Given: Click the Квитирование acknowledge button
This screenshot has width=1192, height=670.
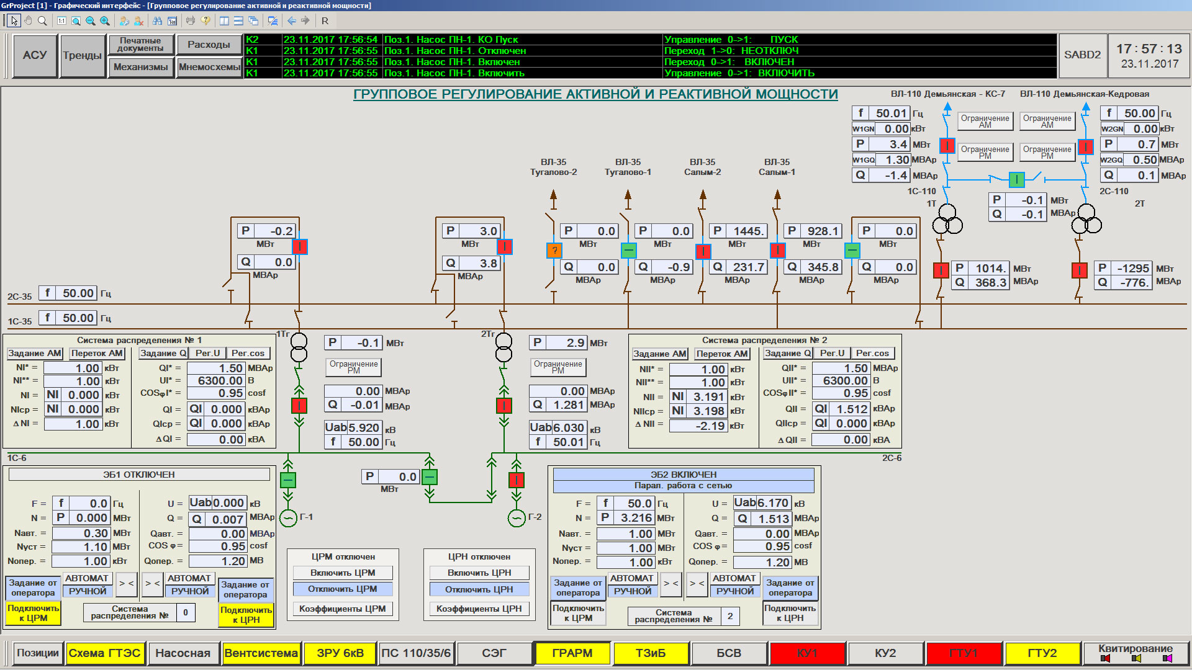Looking at the screenshot, I should (x=1136, y=653).
